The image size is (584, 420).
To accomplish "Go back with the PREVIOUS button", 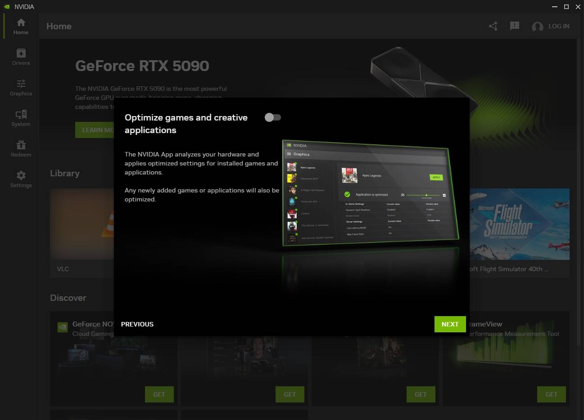I will (x=137, y=324).
